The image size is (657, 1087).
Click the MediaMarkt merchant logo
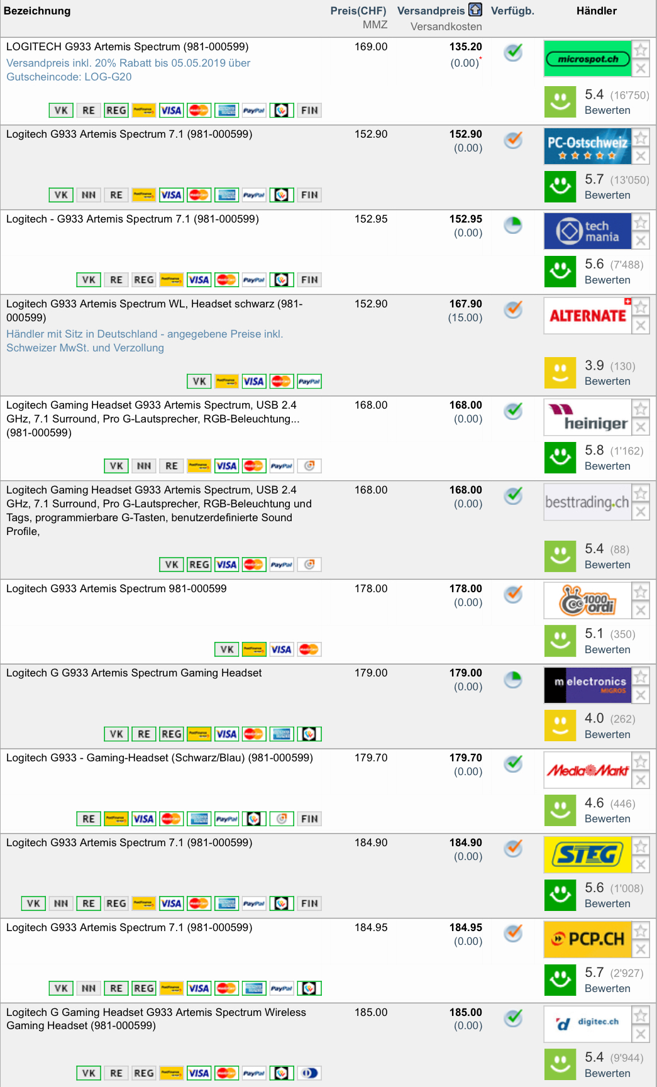(x=587, y=770)
